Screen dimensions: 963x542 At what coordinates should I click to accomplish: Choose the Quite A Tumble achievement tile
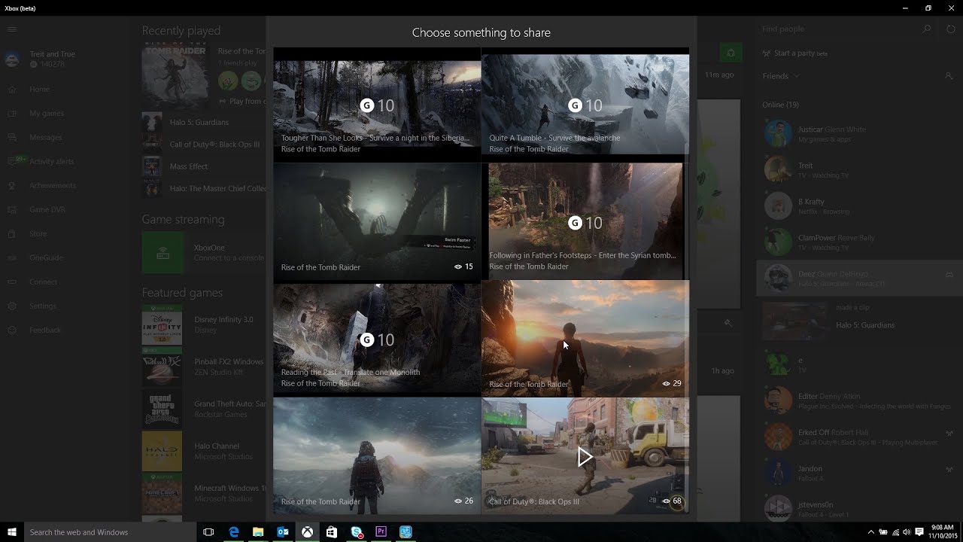[585, 105]
